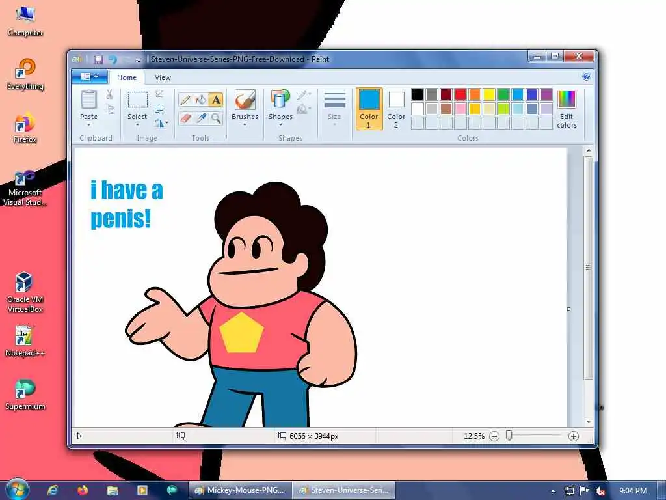The image size is (666, 500).
Task: Select the Pencil tool
Action: coord(185,100)
